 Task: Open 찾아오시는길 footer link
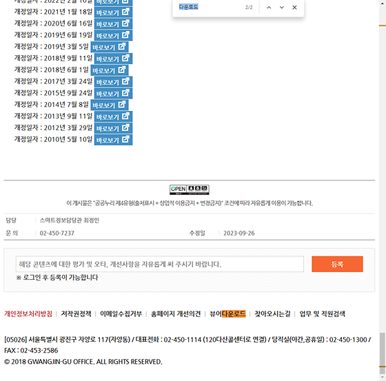coord(272,313)
